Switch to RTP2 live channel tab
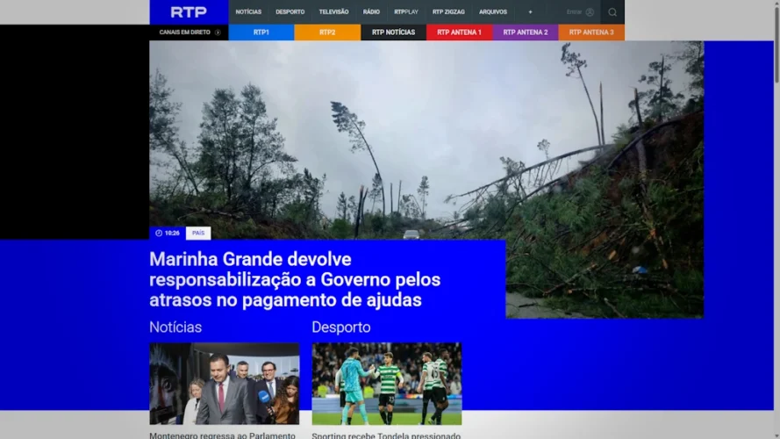The height and width of the screenshot is (439, 780). click(x=327, y=32)
